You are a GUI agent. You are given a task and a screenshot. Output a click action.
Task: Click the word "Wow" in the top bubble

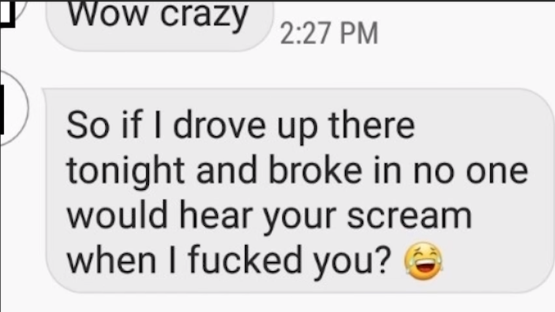[108, 14]
